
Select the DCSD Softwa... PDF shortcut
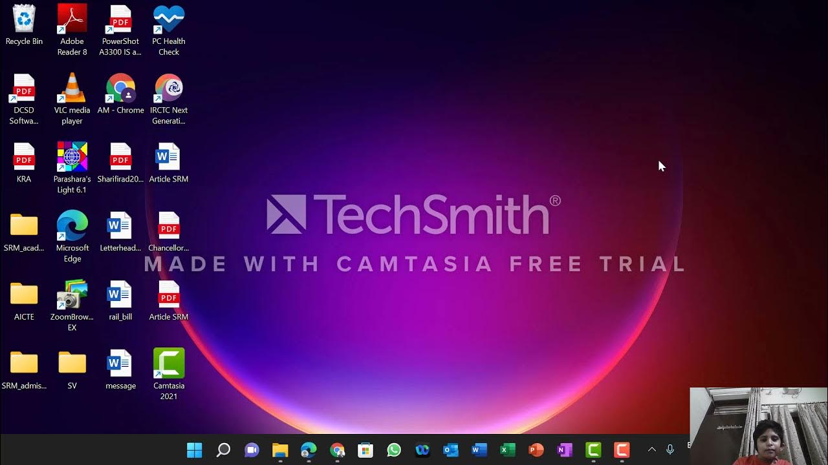coord(24,99)
